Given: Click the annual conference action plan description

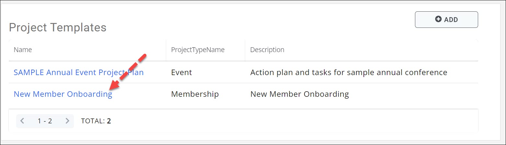Looking at the screenshot, I should click(x=349, y=72).
